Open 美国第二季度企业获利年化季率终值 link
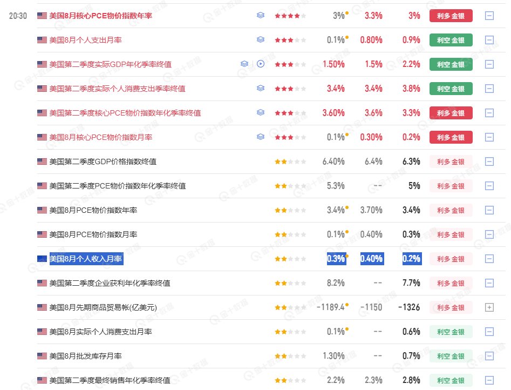The image size is (511, 390). (x=110, y=283)
